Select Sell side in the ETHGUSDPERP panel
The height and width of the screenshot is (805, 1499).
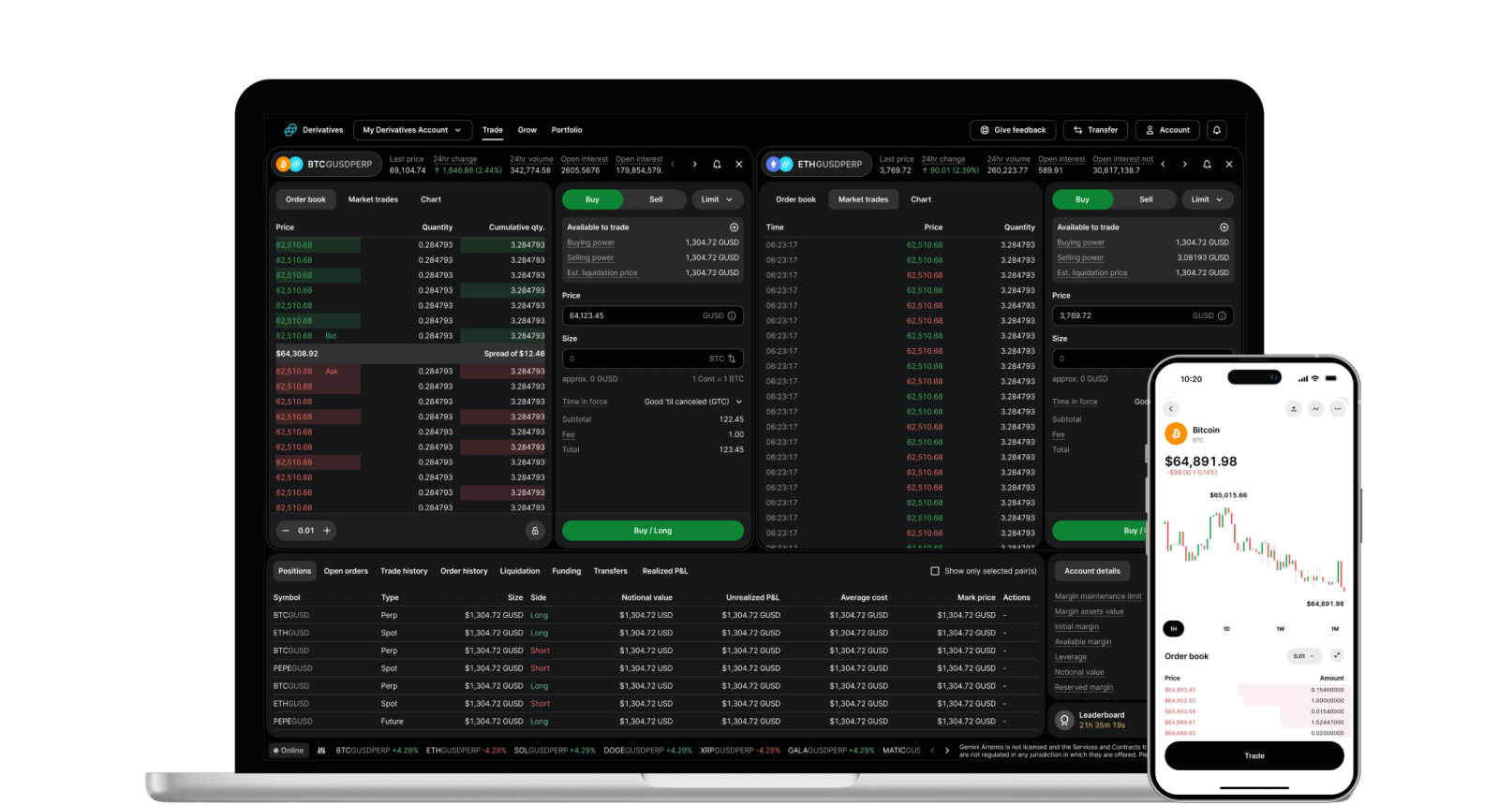pos(1146,199)
